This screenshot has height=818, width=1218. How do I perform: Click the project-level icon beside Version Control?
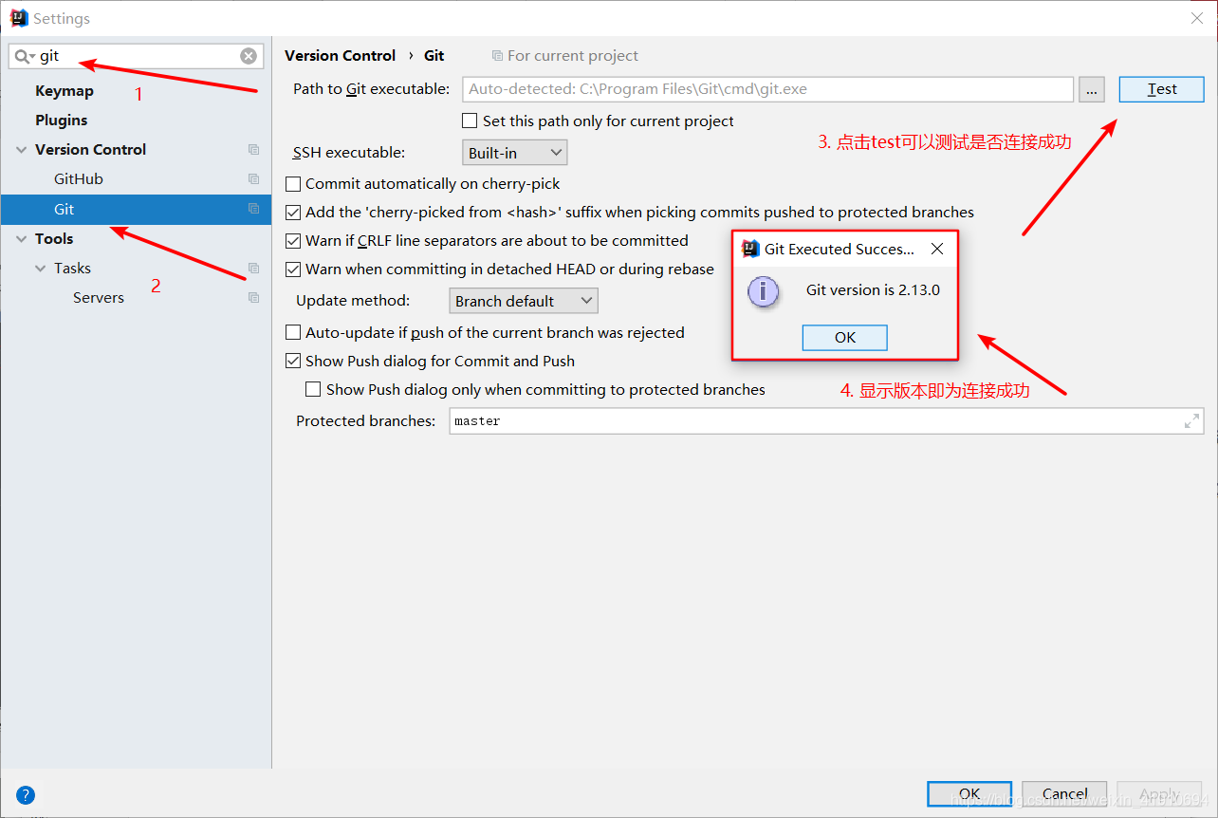point(253,149)
